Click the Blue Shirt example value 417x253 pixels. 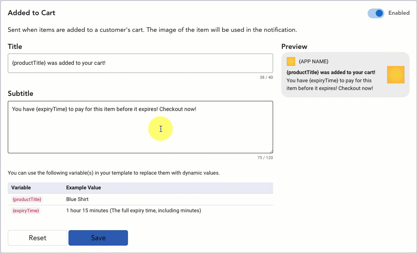coord(77,199)
